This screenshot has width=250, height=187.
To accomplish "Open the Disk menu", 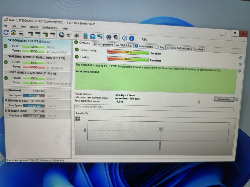I will [x=14, y=26].
